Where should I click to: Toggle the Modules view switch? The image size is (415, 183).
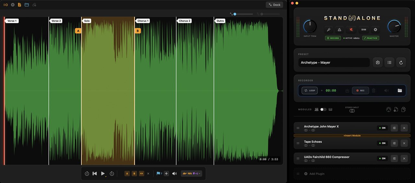click(323, 109)
